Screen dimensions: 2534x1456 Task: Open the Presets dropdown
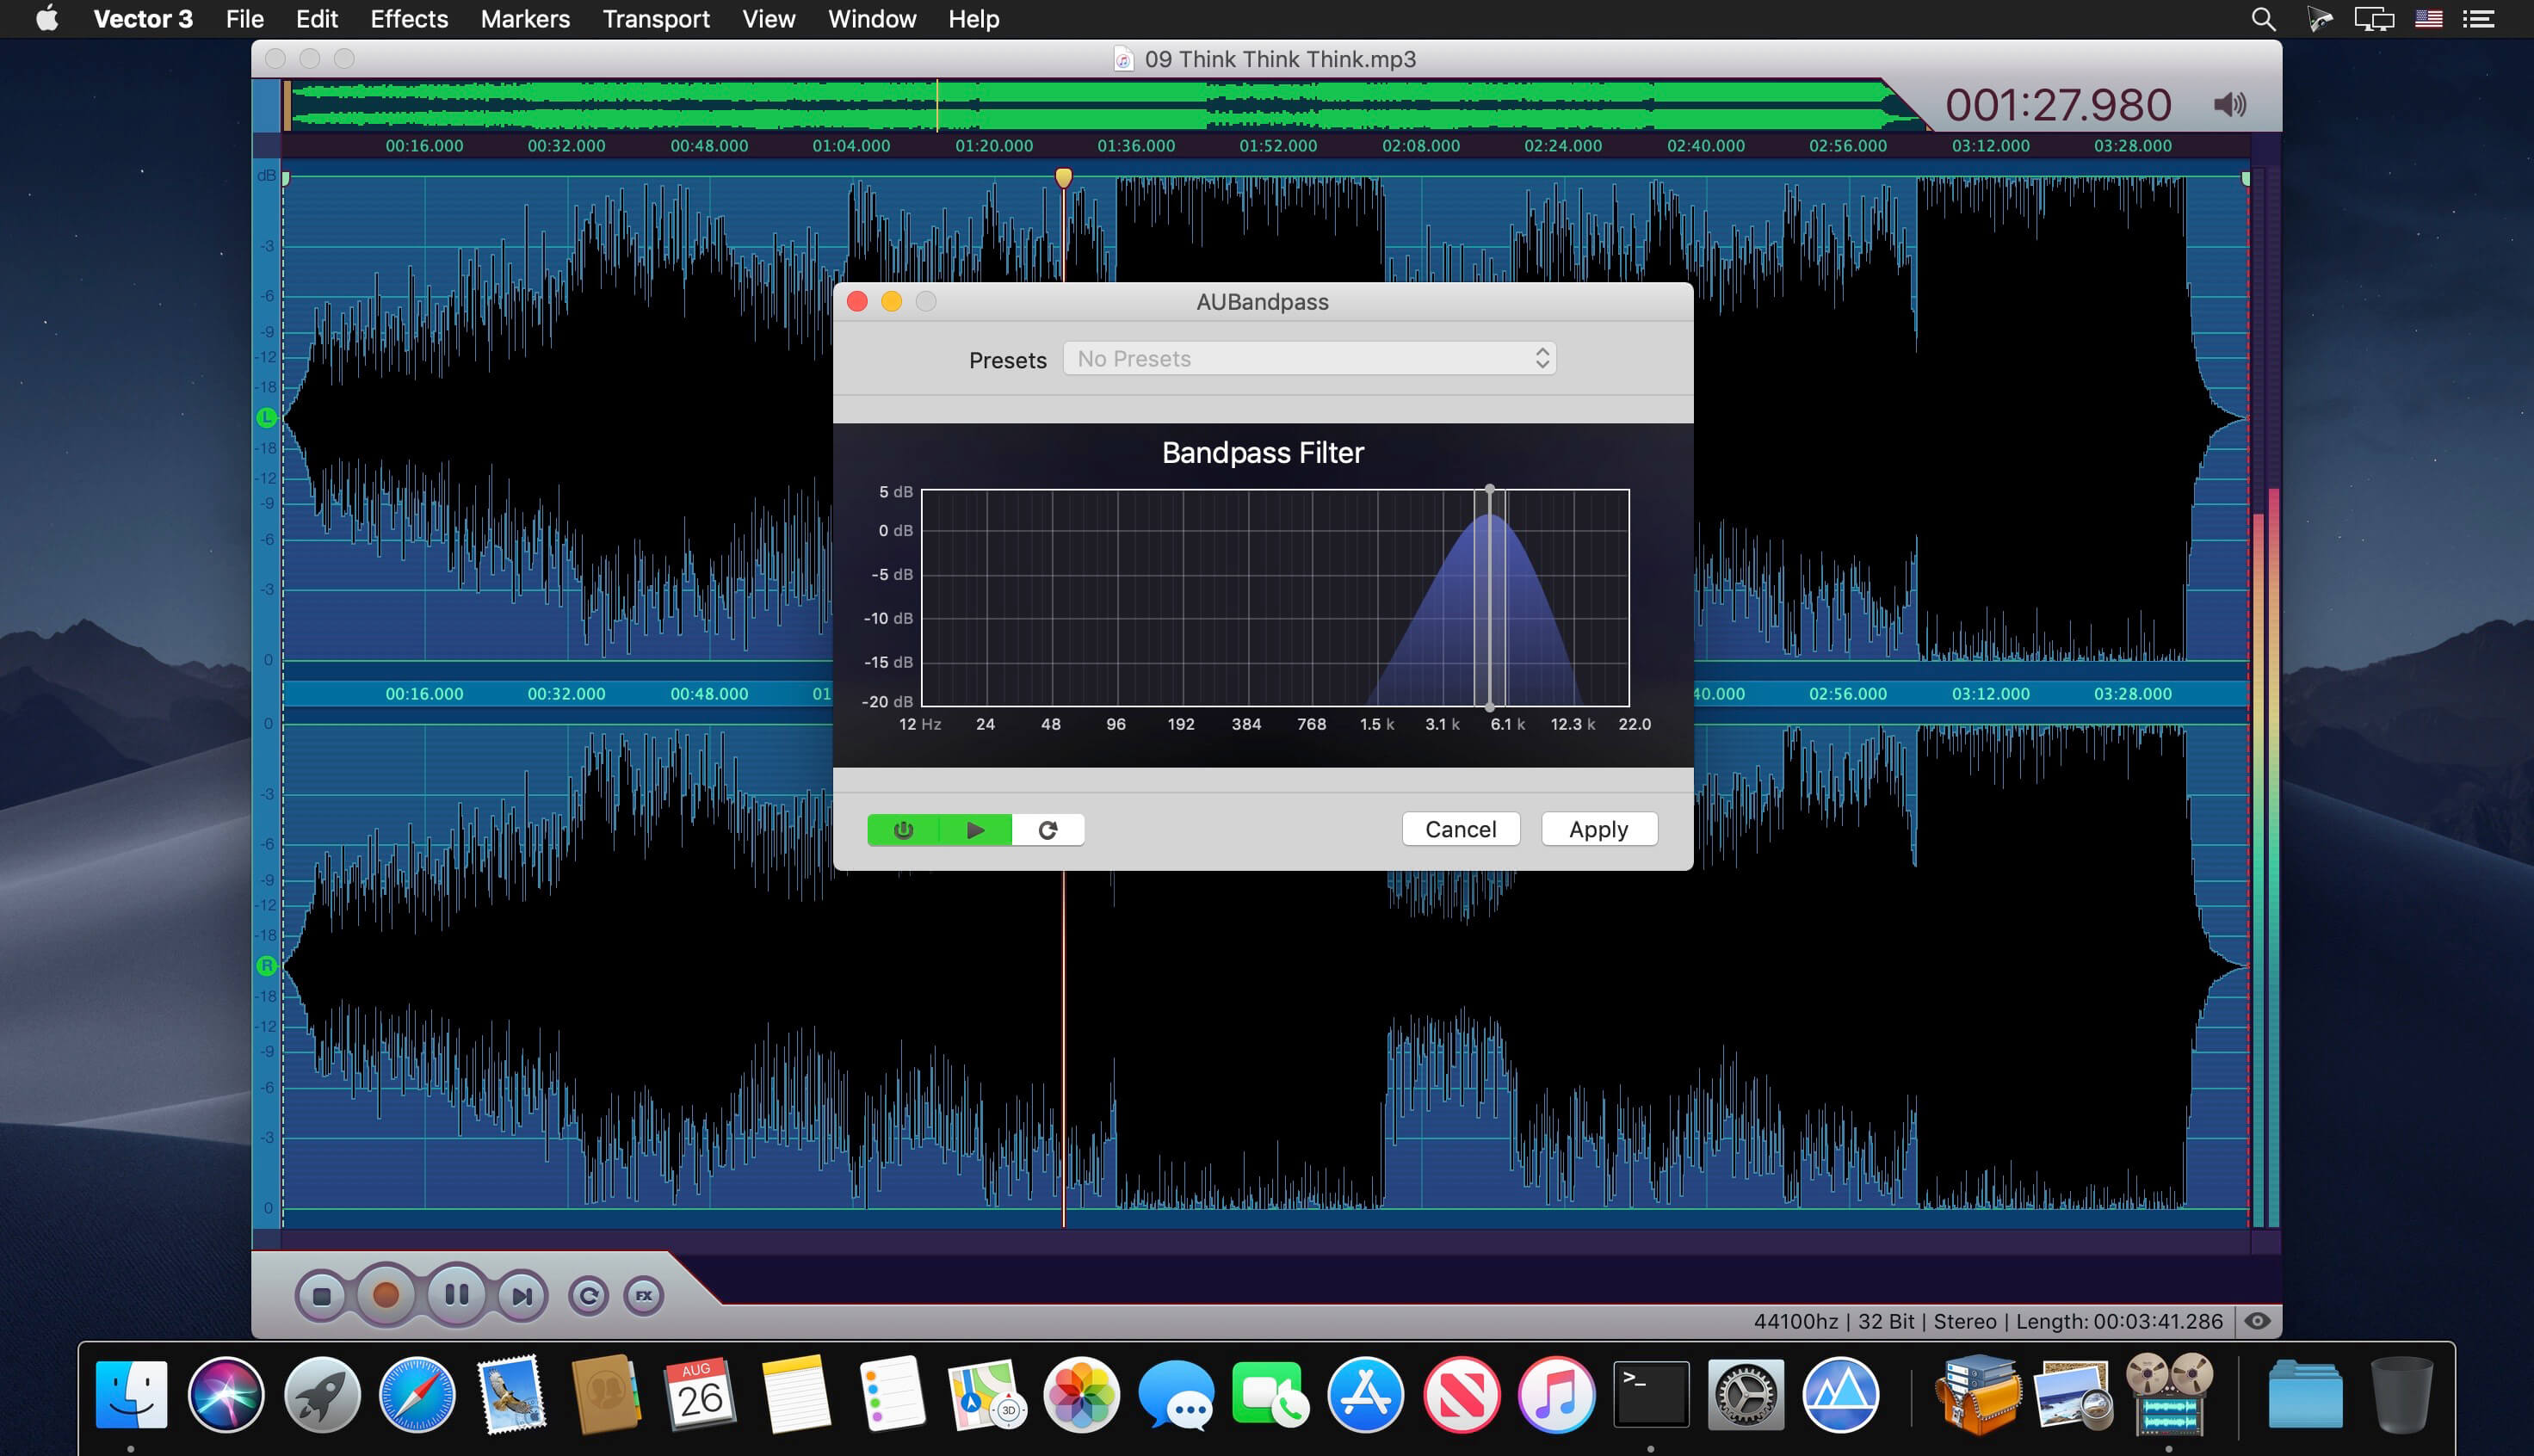click(1309, 359)
